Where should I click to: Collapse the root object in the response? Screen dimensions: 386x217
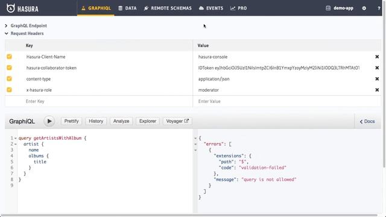coord(195,138)
